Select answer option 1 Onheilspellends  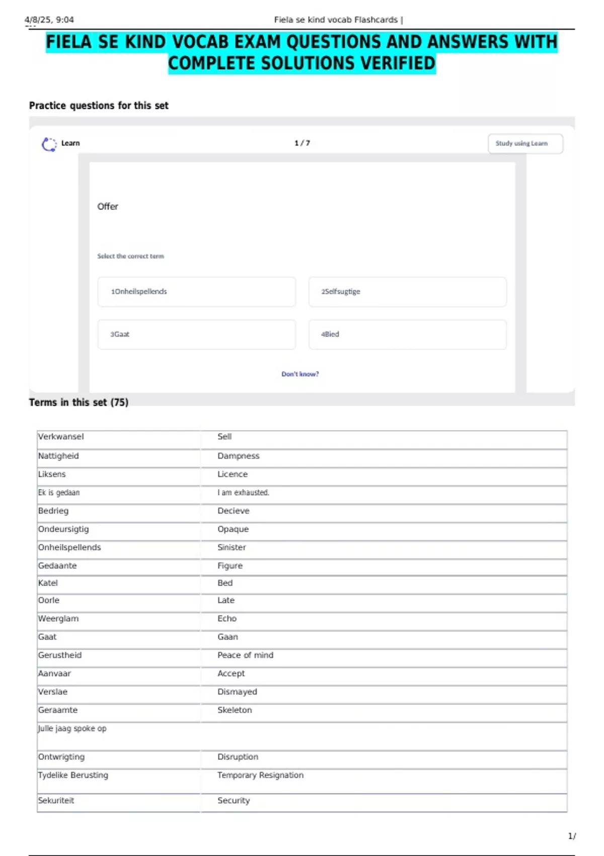click(196, 292)
